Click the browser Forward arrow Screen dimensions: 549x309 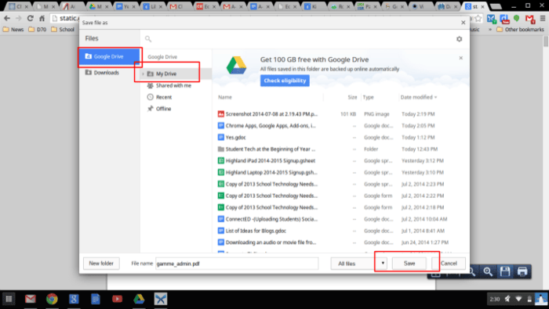[18, 18]
